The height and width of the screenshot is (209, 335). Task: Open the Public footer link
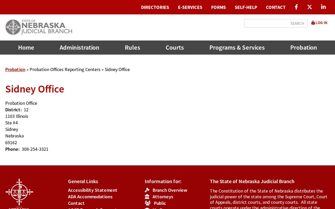click(160, 203)
